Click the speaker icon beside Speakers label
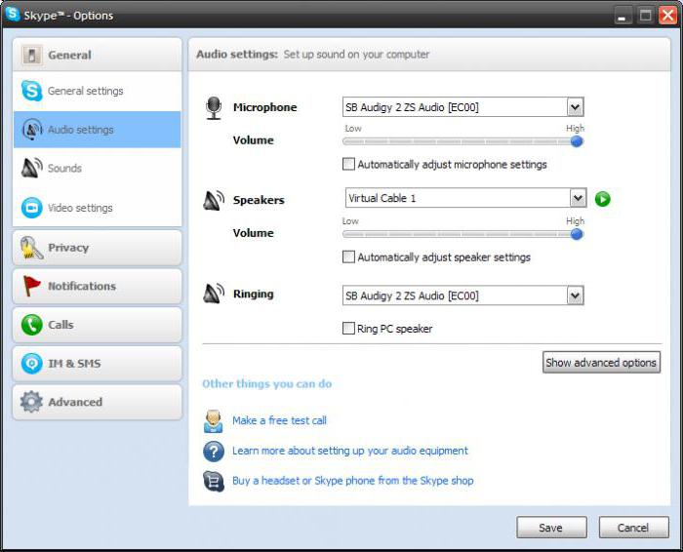Screen dimensions: 683x552 214,200
